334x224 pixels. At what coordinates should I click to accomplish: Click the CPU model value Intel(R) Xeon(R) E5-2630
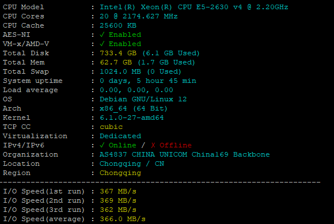(194, 7)
